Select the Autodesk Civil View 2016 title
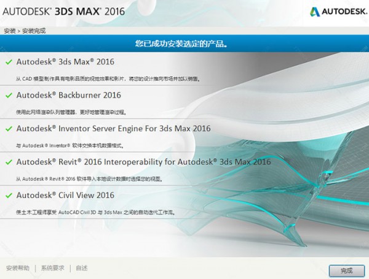Image resolution: width=369 pixels, height=279 pixels. 65,196
